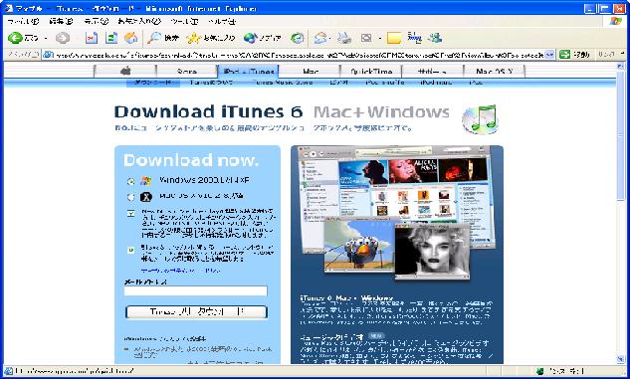This screenshot has width=630, height=379.
Task: Click the research/translate toolbar icon
Action: [x=414, y=38]
